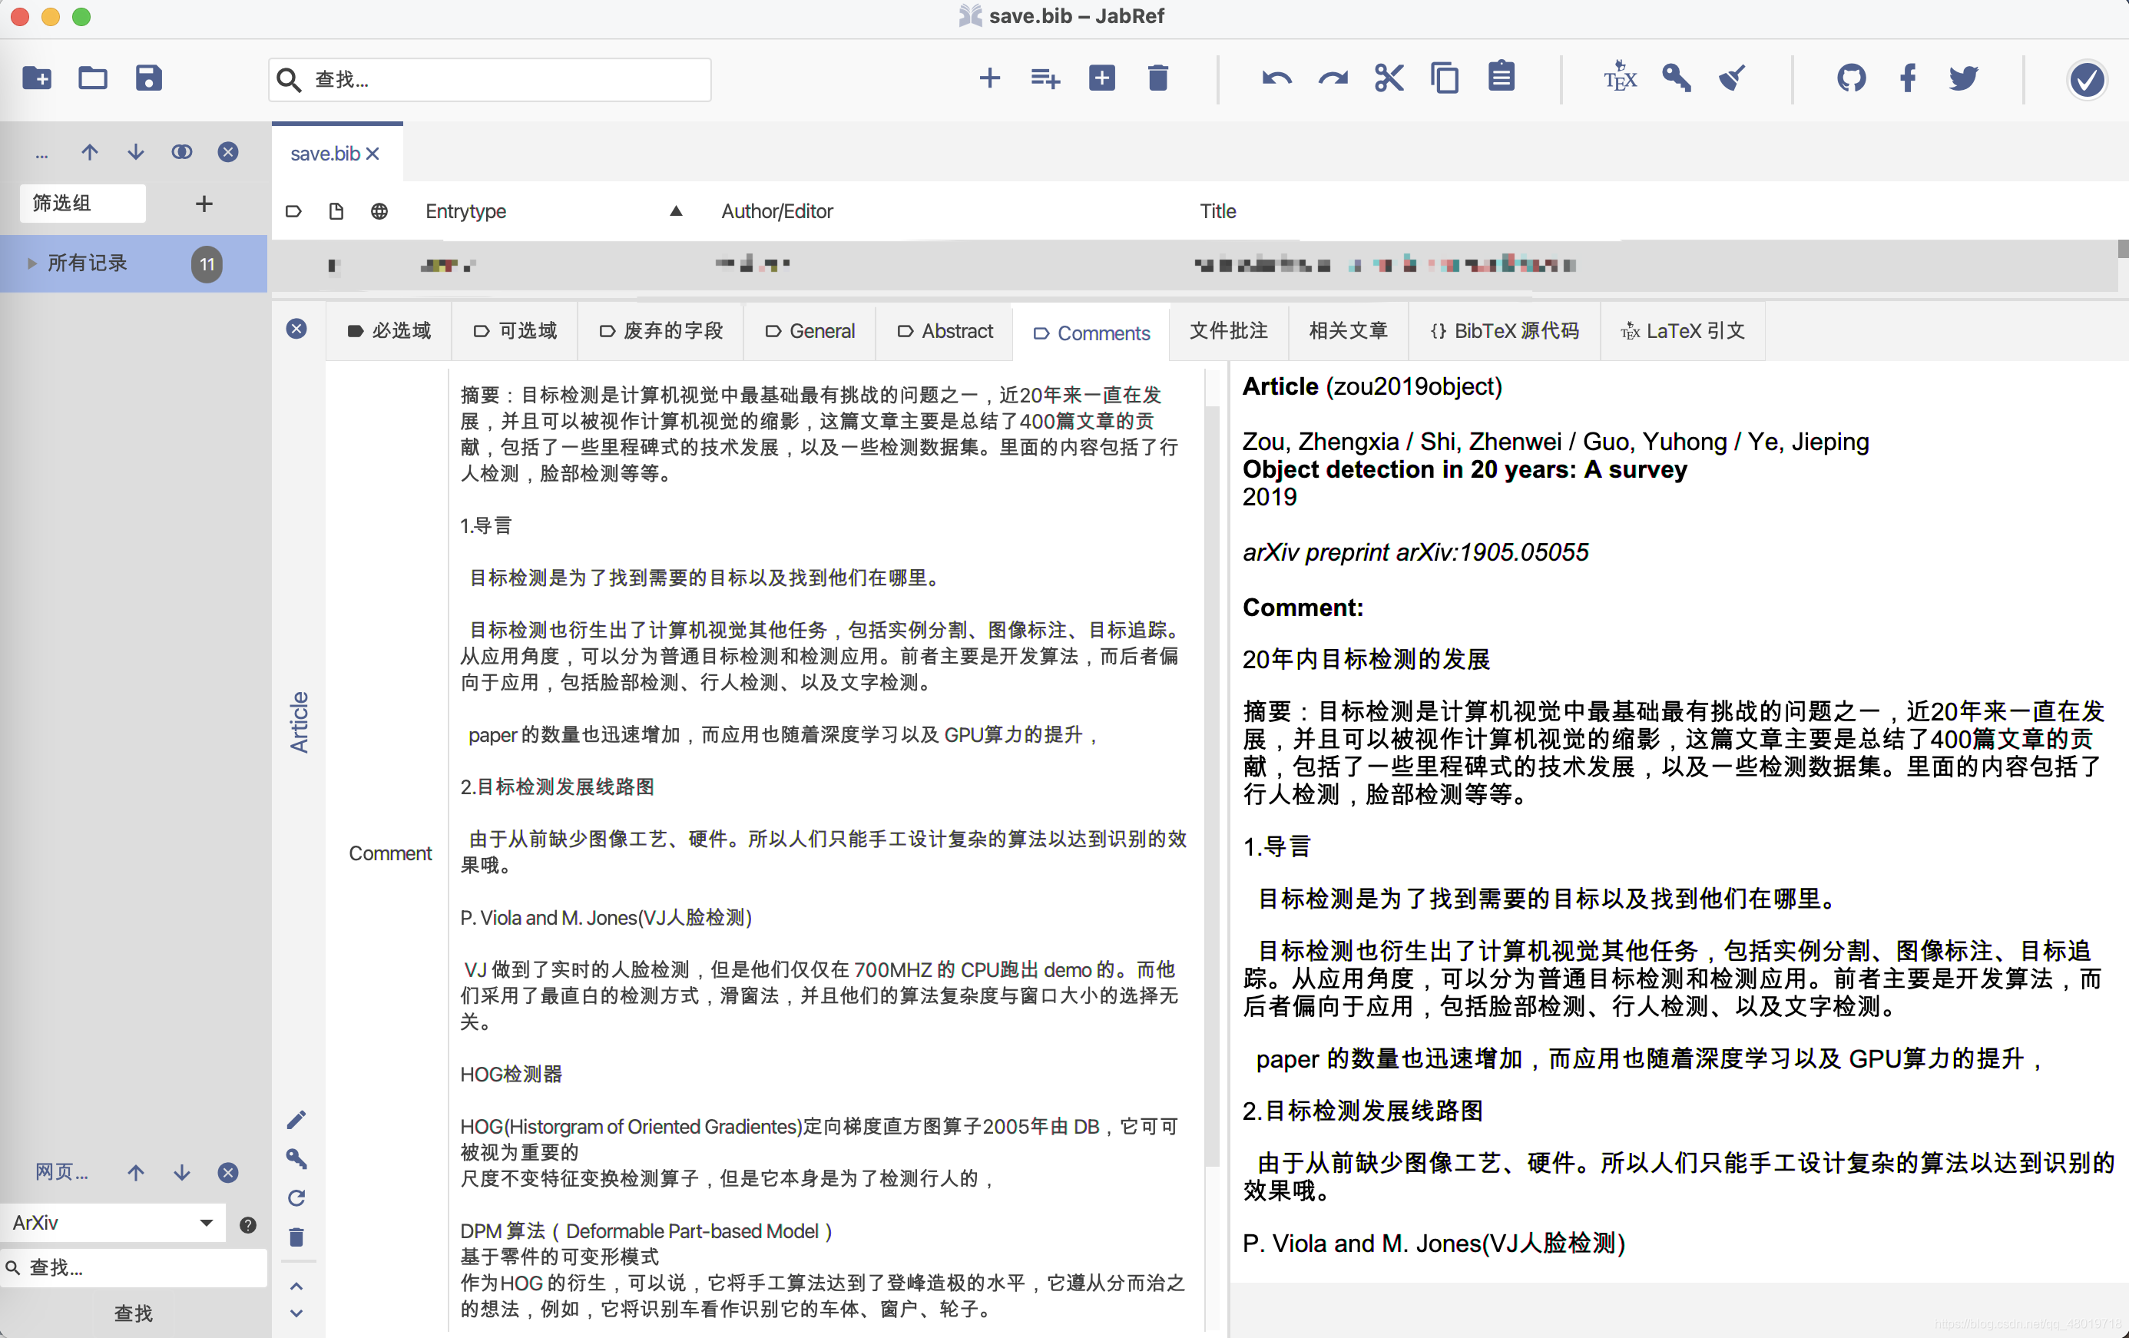The height and width of the screenshot is (1338, 2129).
Task: Open the Abstract tab
Action: (x=945, y=332)
